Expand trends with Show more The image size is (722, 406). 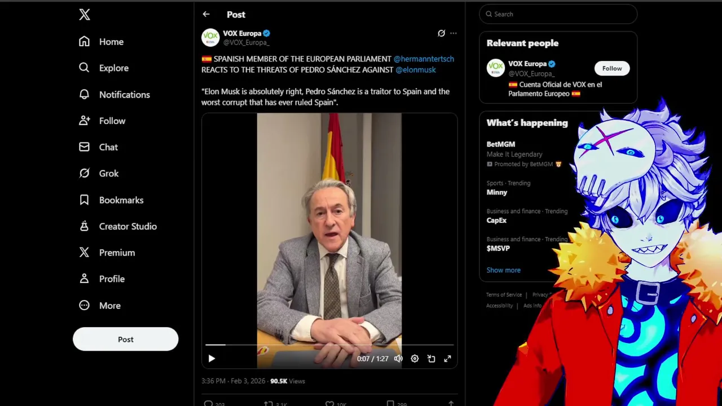504,270
